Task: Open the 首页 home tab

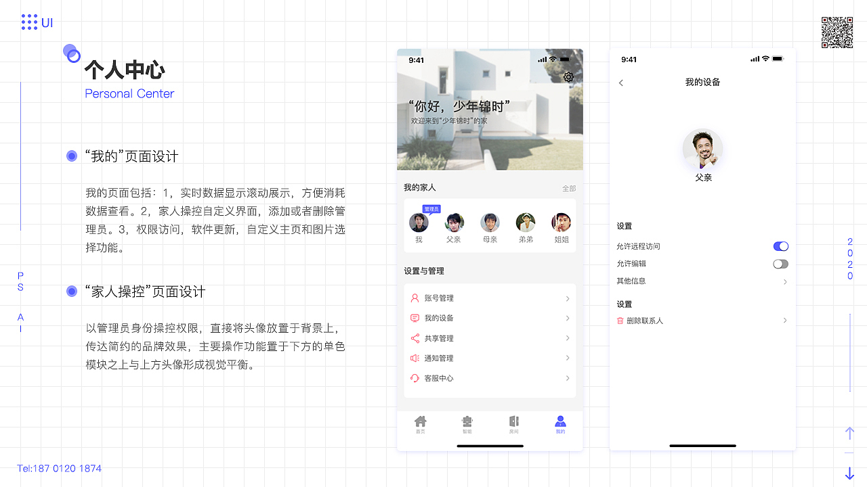Action: tap(421, 425)
